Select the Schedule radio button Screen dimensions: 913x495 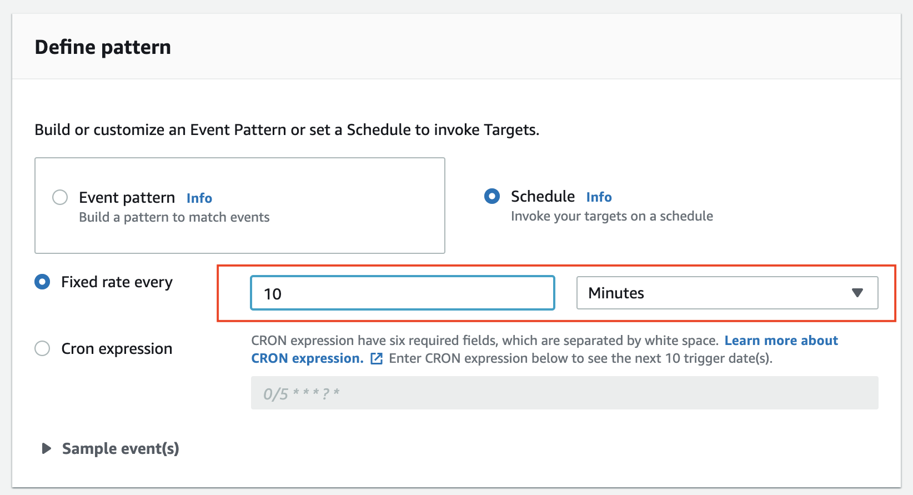pyautogui.click(x=492, y=196)
